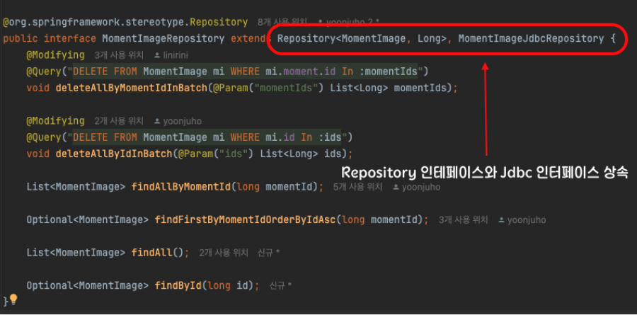Open "3개 사용 위치" hint above deleteAllByMomentIdInBatch
The image size is (637, 315).
(119, 55)
